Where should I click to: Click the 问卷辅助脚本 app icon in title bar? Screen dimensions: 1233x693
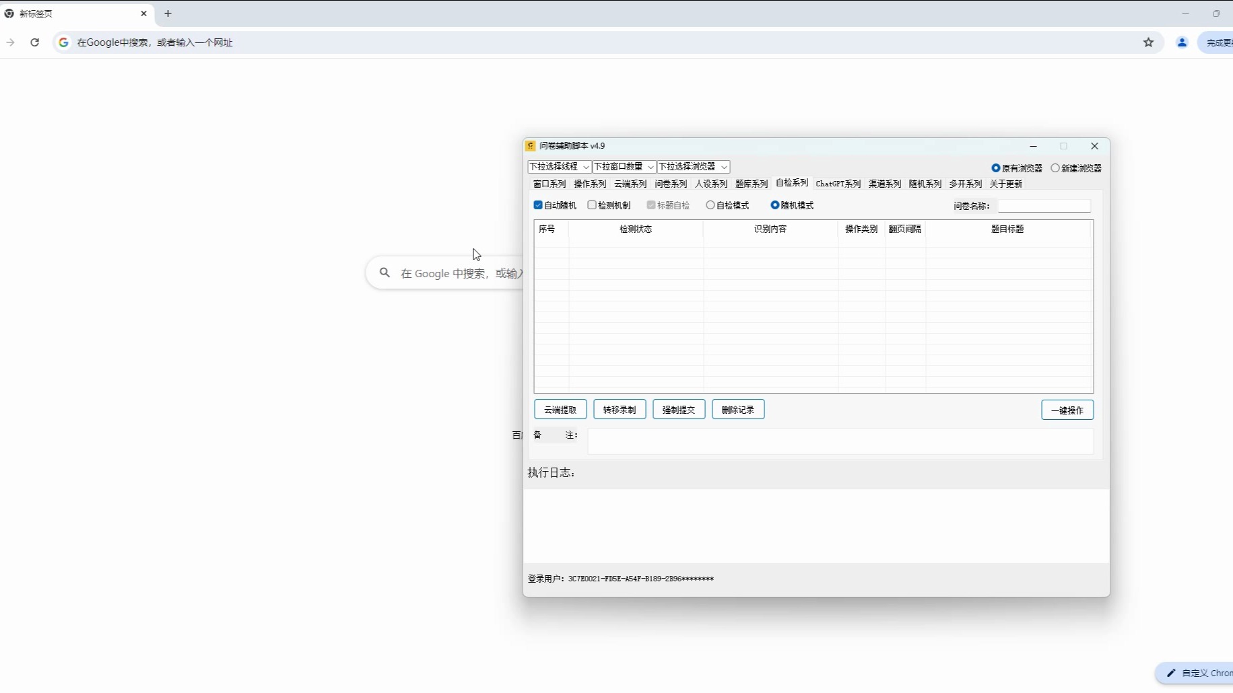531,146
